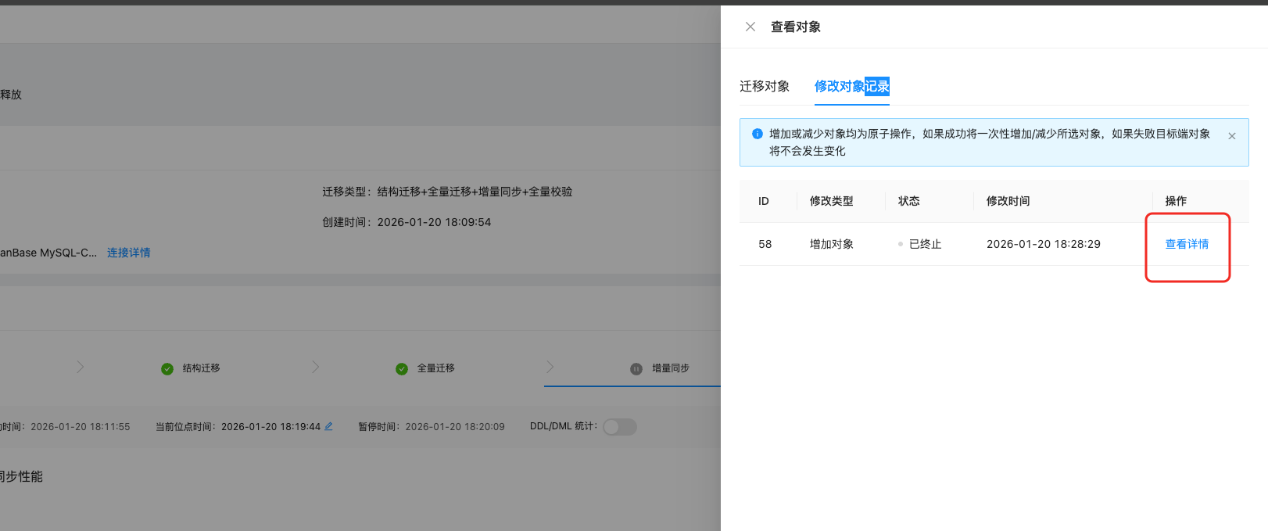
Task: Select the 增量同步 step label
Action: coord(670,368)
